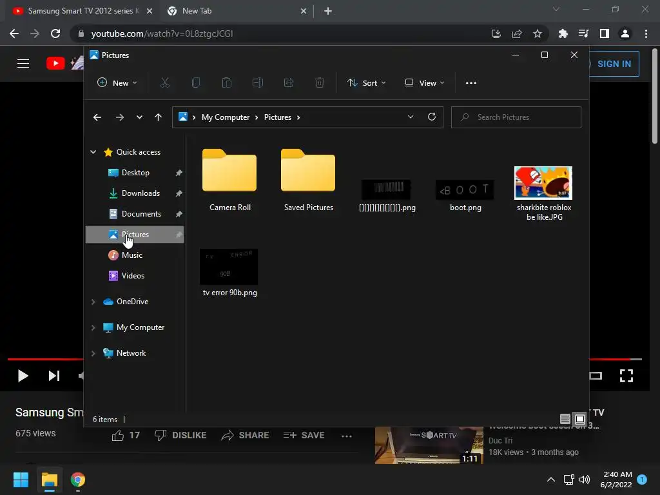Open YouTube hamburger guide menu

[23, 64]
